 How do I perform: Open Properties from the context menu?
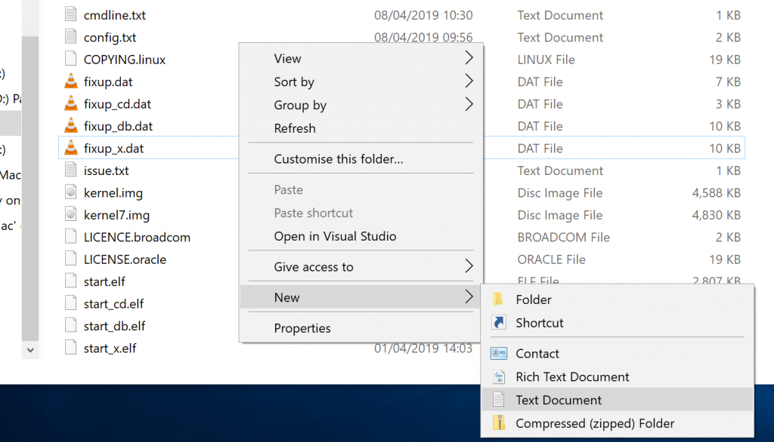(302, 328)
